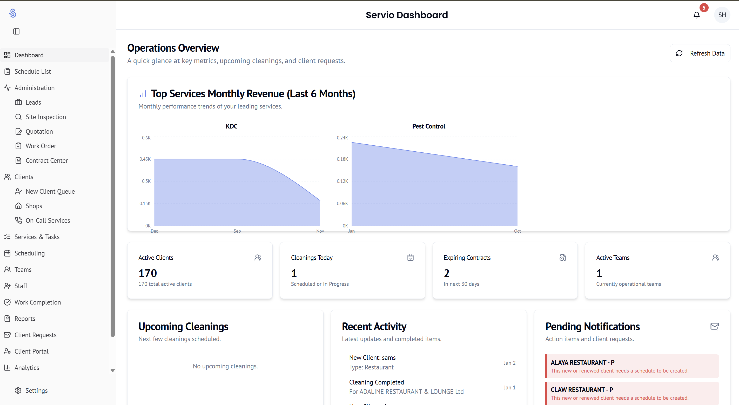The height and width of the screenshot is (405, 739).
Task: Click the Cleanings Today calendar icon
Action: click(x=410, y=258)
